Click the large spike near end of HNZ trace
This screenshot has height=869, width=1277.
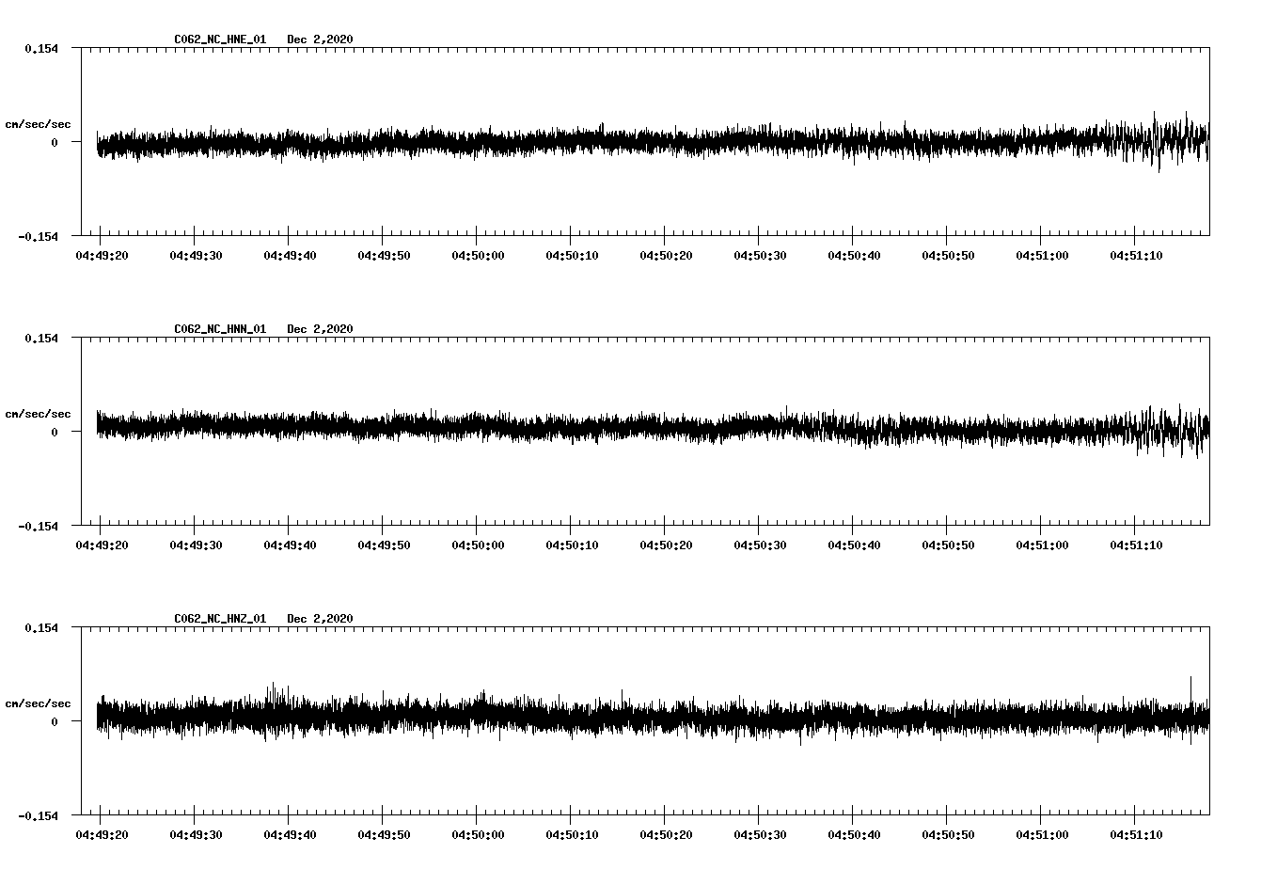[x=1190, y=687]
